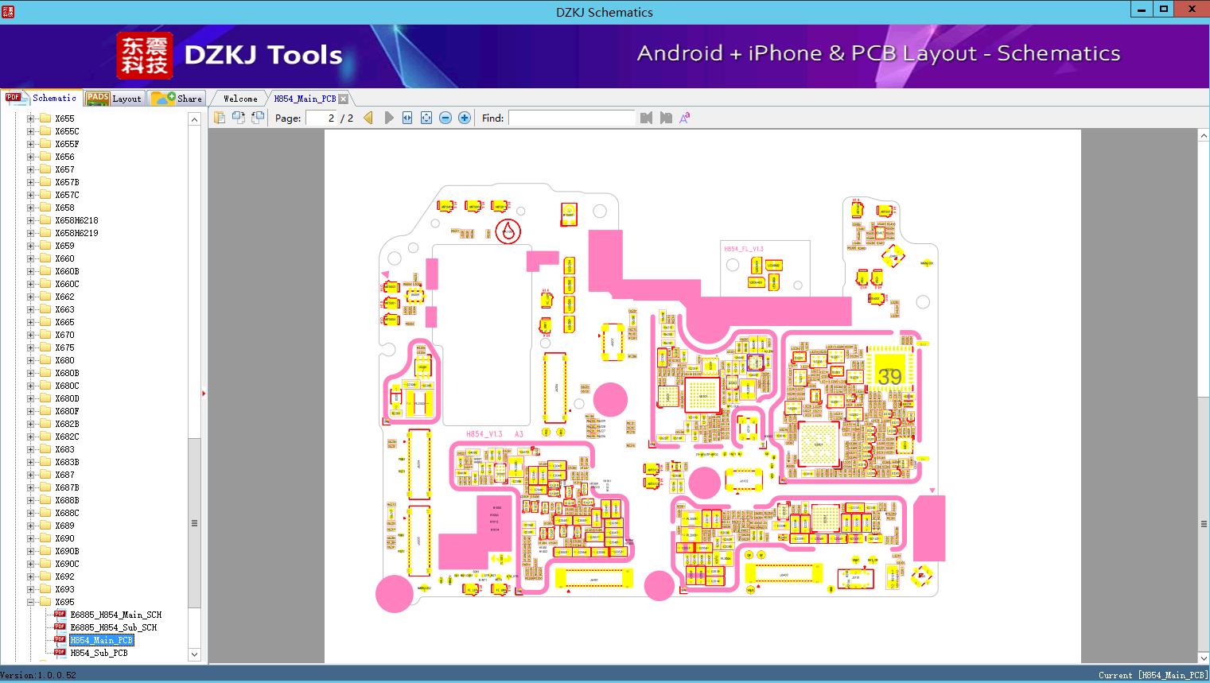Screen dimensions: 1210x683
Task: Select the X692 folder
Action: 64,576
